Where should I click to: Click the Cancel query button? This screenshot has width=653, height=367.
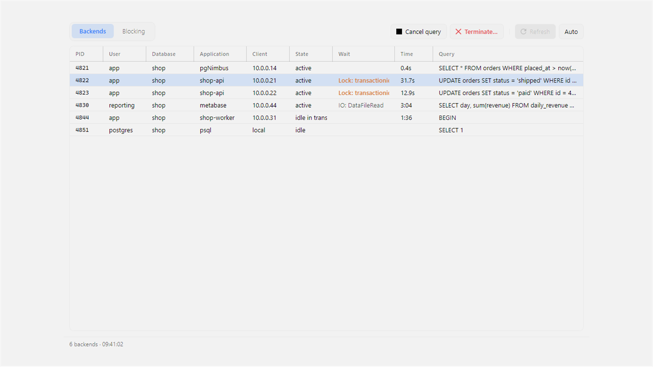(x=419, y=32)
